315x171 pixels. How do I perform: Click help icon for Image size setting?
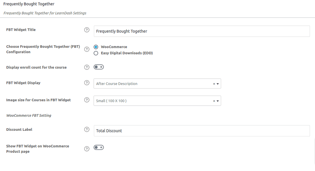tap(87, 100)
